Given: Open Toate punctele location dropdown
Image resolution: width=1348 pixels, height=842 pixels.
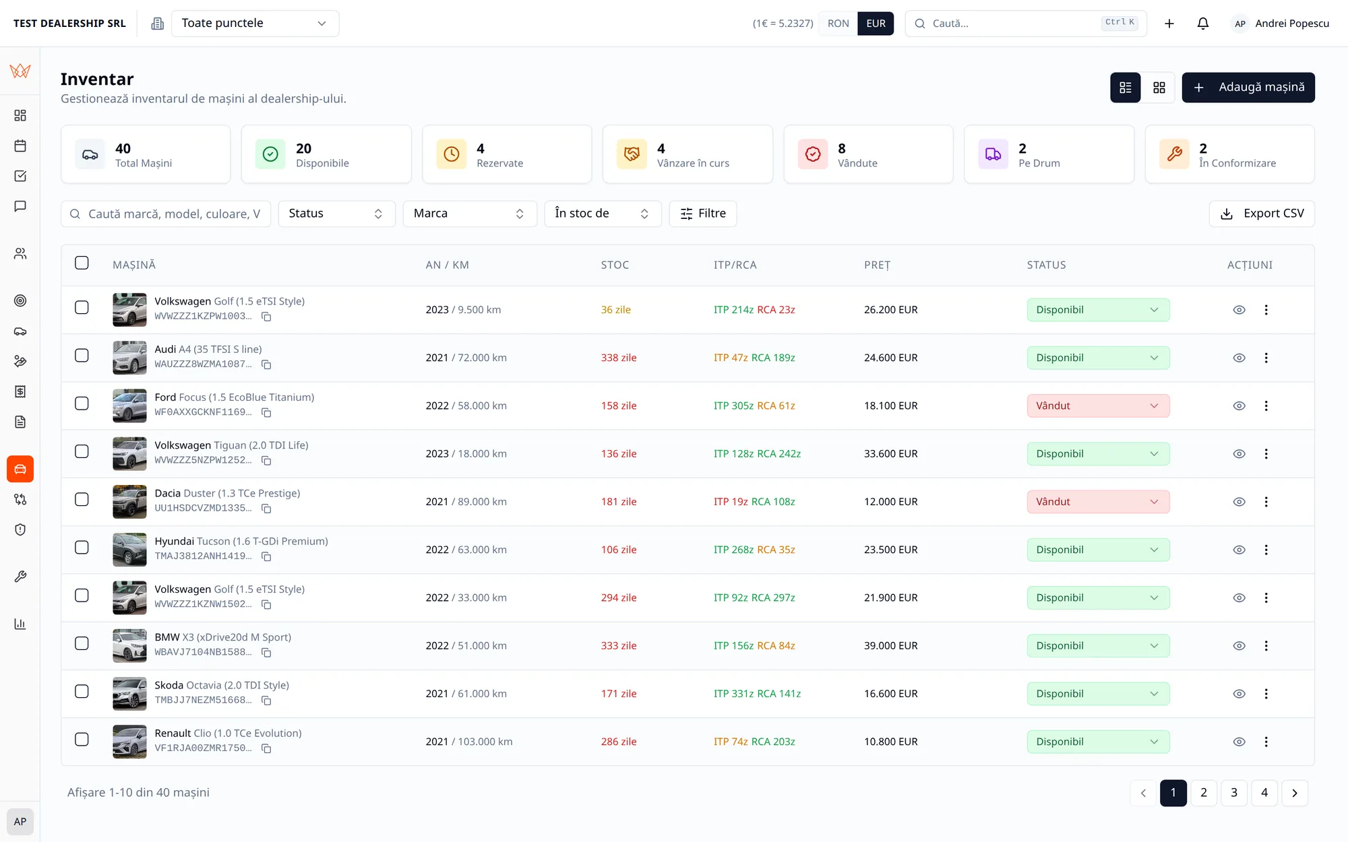Looking at the screenshot, I should pyautogui.click(x=255, y=24).
